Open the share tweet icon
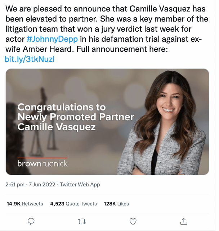219x231 pixels. click(184, 221)
